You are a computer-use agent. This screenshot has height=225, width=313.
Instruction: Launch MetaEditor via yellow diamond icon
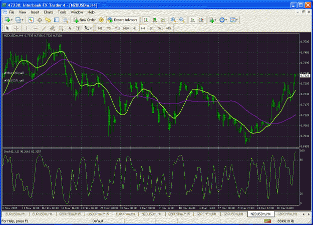coord(101,20)
